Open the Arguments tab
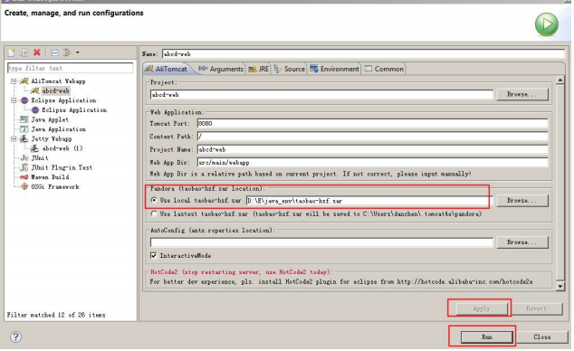This screenshot has width=574, height=351. click(x=221, y=69)
